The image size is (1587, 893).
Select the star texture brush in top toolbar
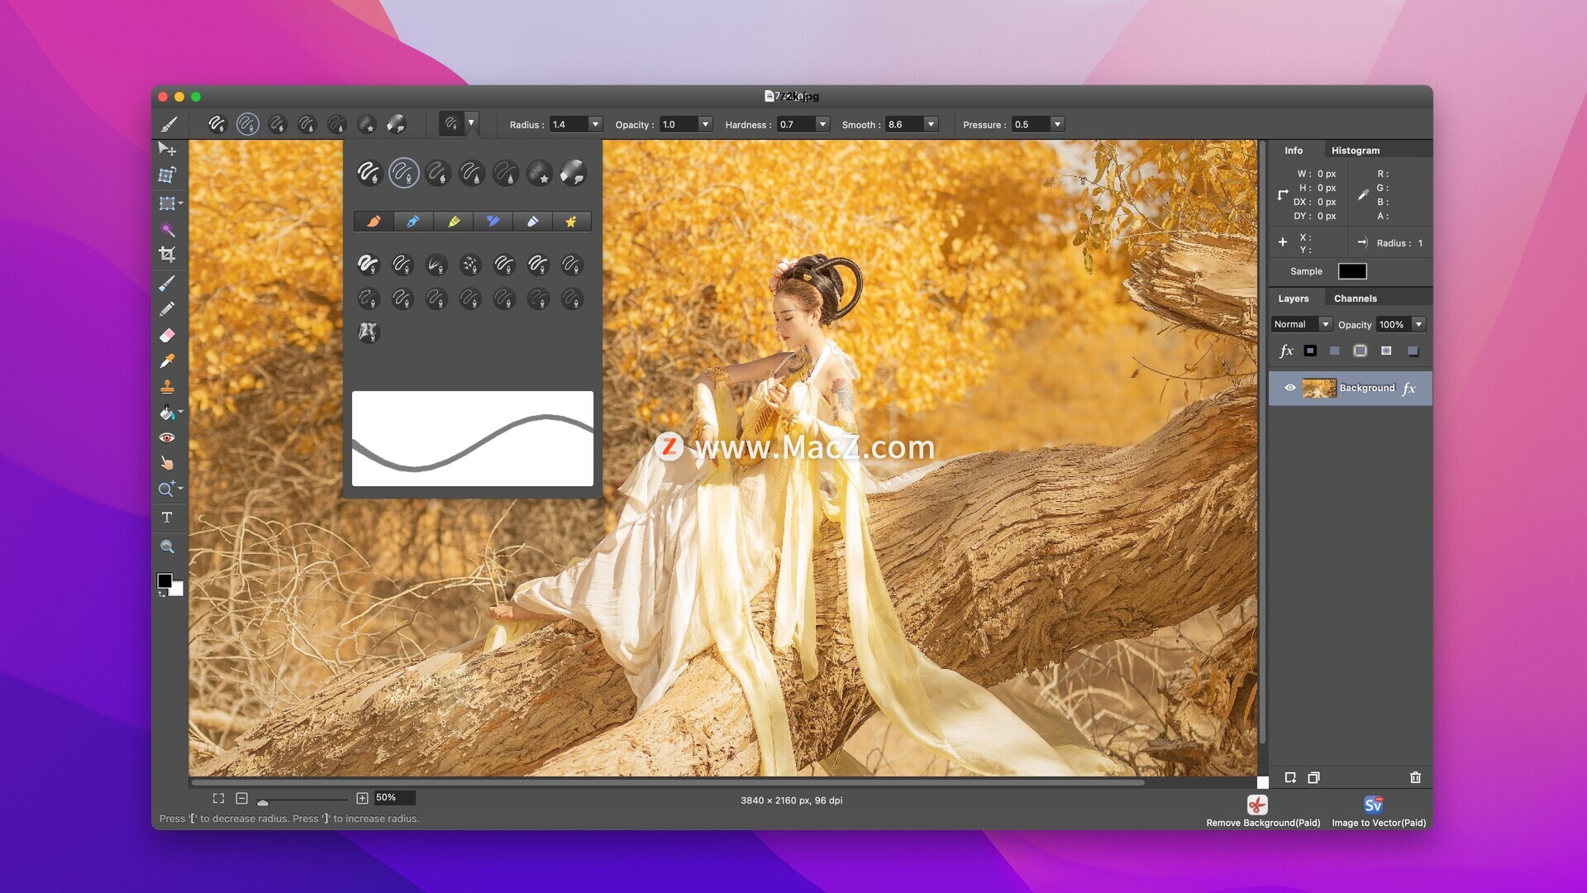click(366, 124)
